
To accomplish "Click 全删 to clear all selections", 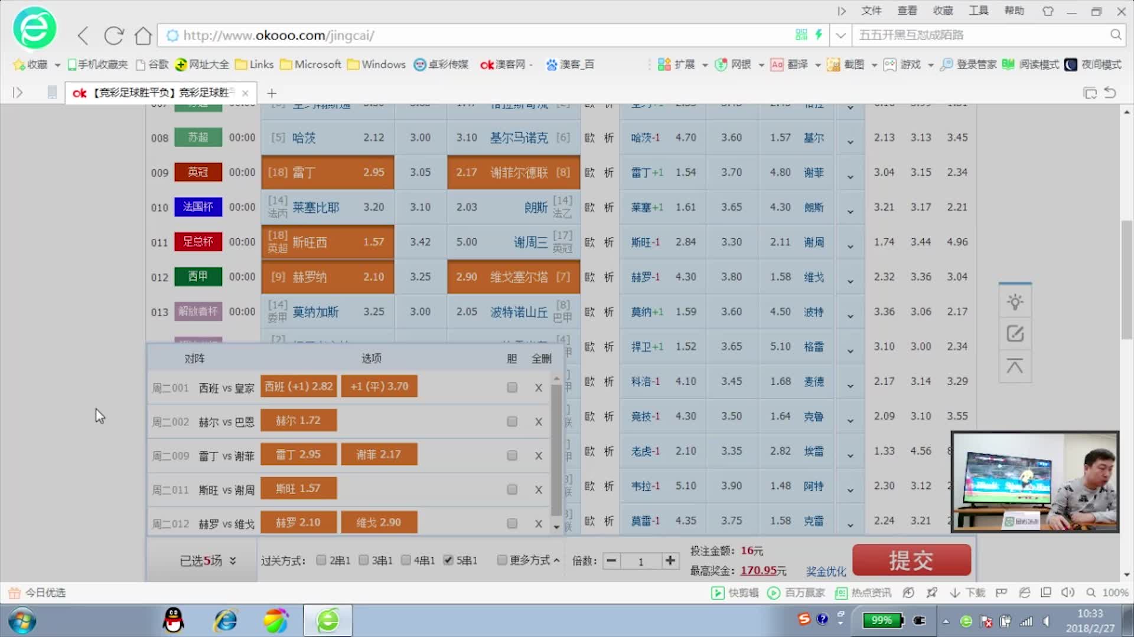I will tap(541, 359).
